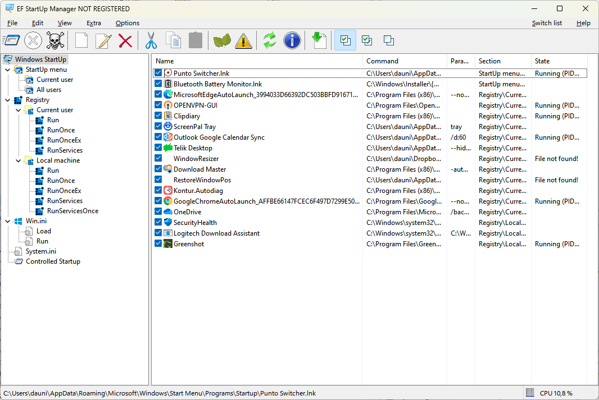This screenshot has width=599, height=400.
Task: Click the blue info circle icon
Action: 292,40
